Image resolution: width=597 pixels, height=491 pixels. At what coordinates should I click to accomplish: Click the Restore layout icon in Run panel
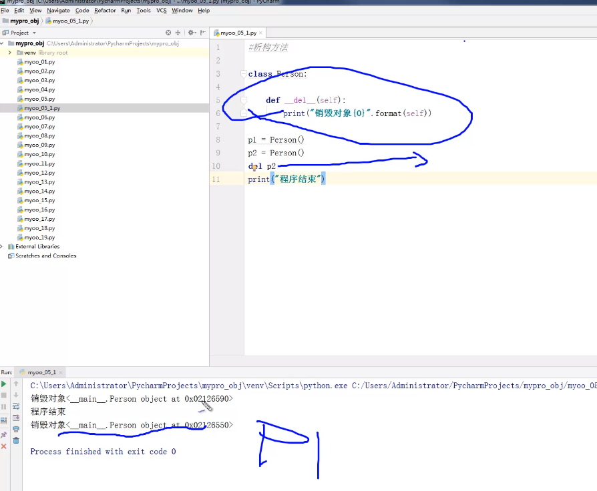pyautogui.click(x=4, y=421)
